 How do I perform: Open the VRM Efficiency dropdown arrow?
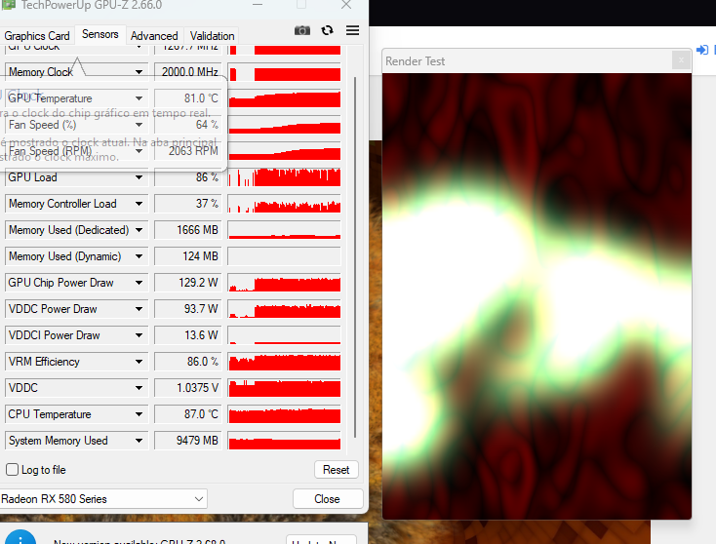139,362
